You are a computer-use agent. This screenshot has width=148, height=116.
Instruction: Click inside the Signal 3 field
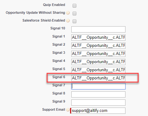pyautogui.click(x=98, y=54)
